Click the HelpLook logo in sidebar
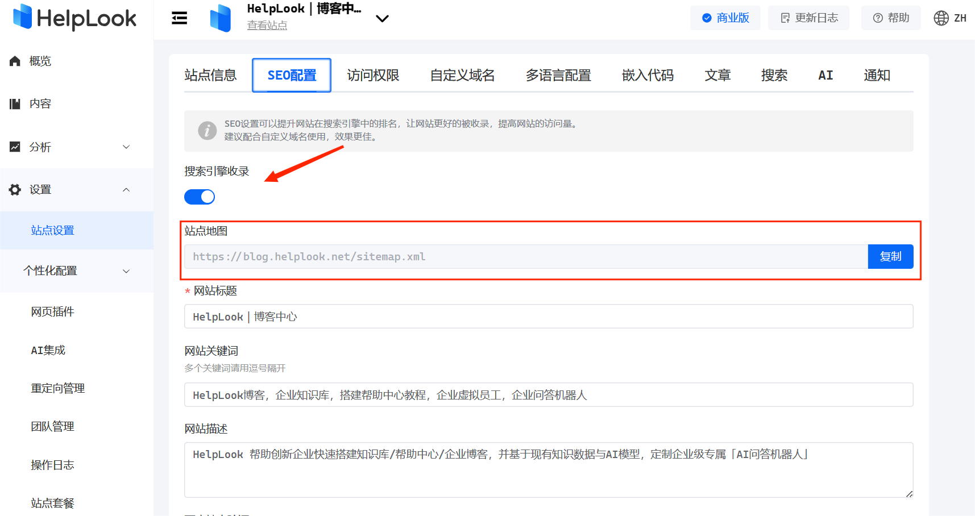This screenshot has height=516, width=975. tap(74, 18)
